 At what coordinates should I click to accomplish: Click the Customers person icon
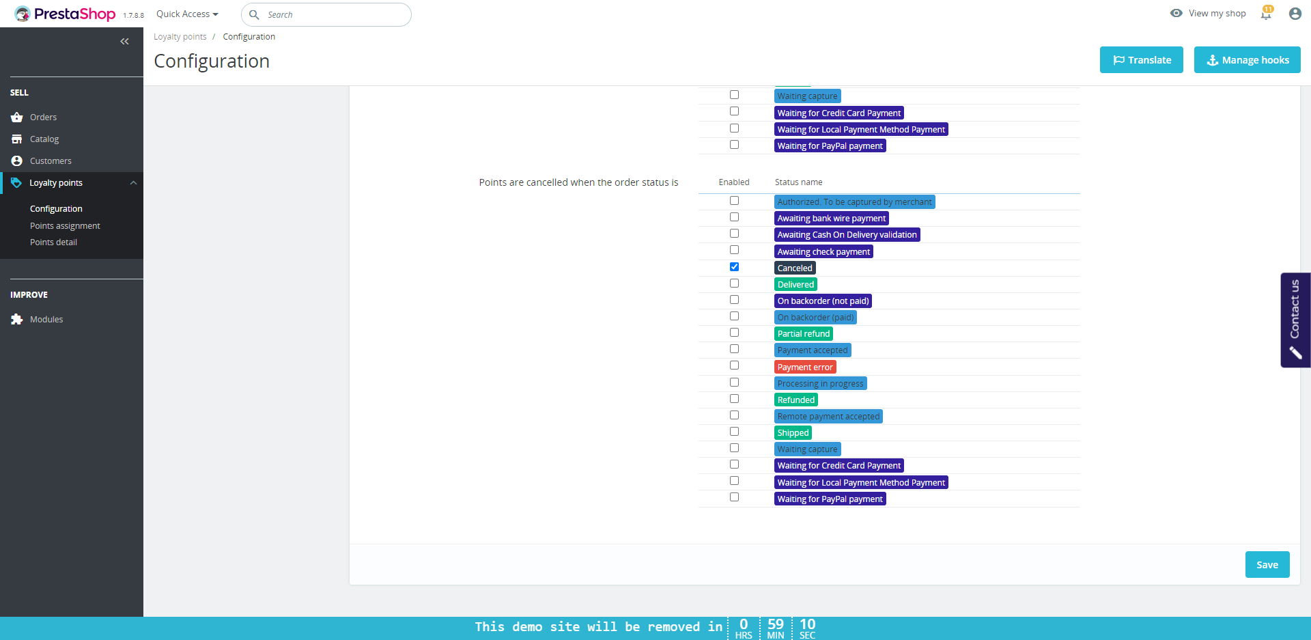pyautogui.click(x=17, y=161)
